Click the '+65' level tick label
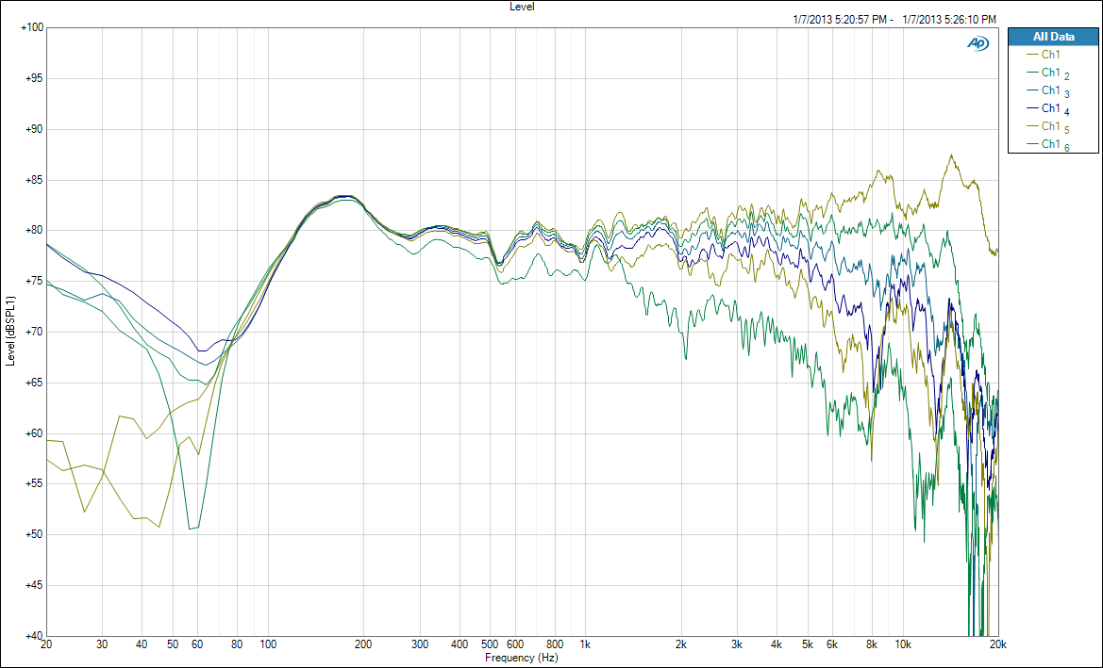The width and height of the screenshot is (1103, 668). (35, 383)
